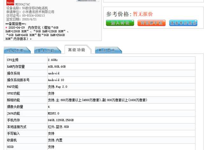Select the device name 5G数字移动电话机
The image size is (204, 150).
[35, 8]
